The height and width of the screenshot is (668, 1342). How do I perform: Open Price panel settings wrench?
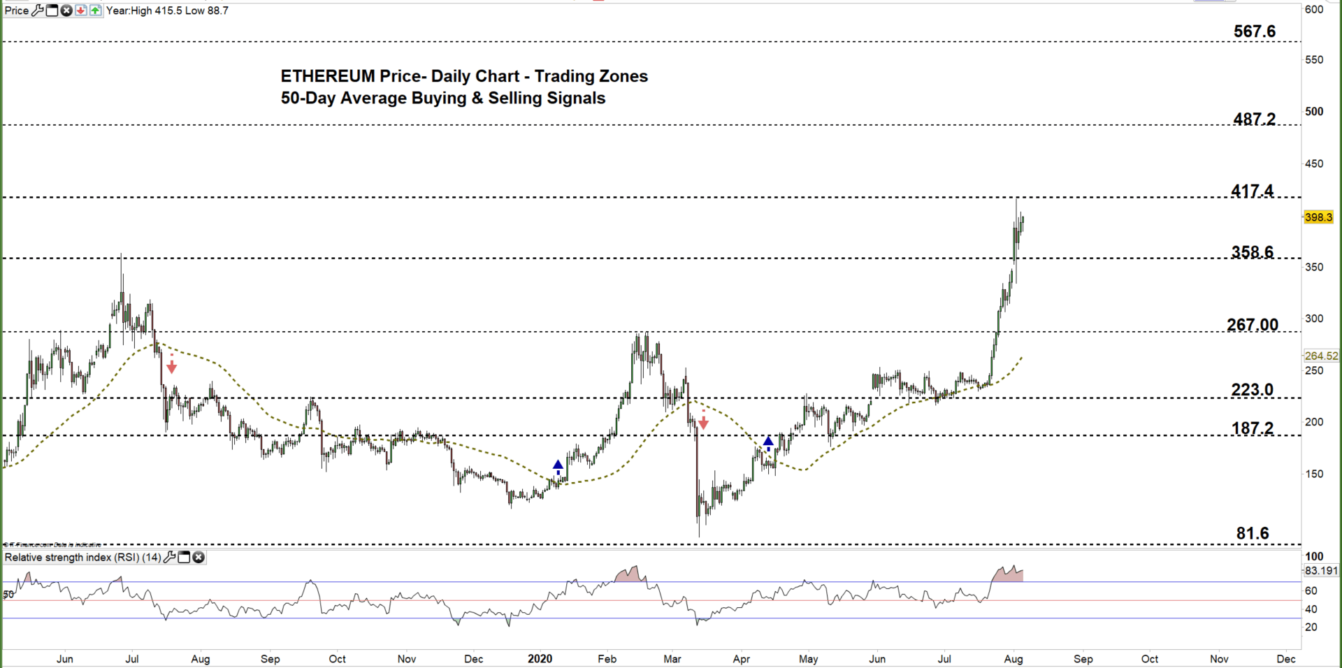(38, 10)
